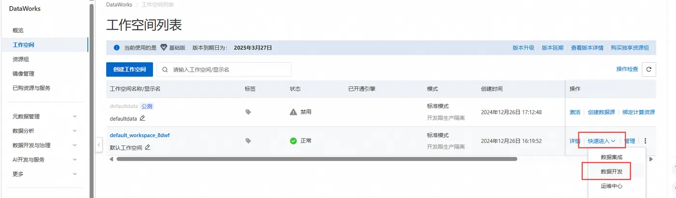676x198 pixels.
Task: Open the 快速进入 dropdown for default_workspace_8dwf
Action: (x=602, y=141)
